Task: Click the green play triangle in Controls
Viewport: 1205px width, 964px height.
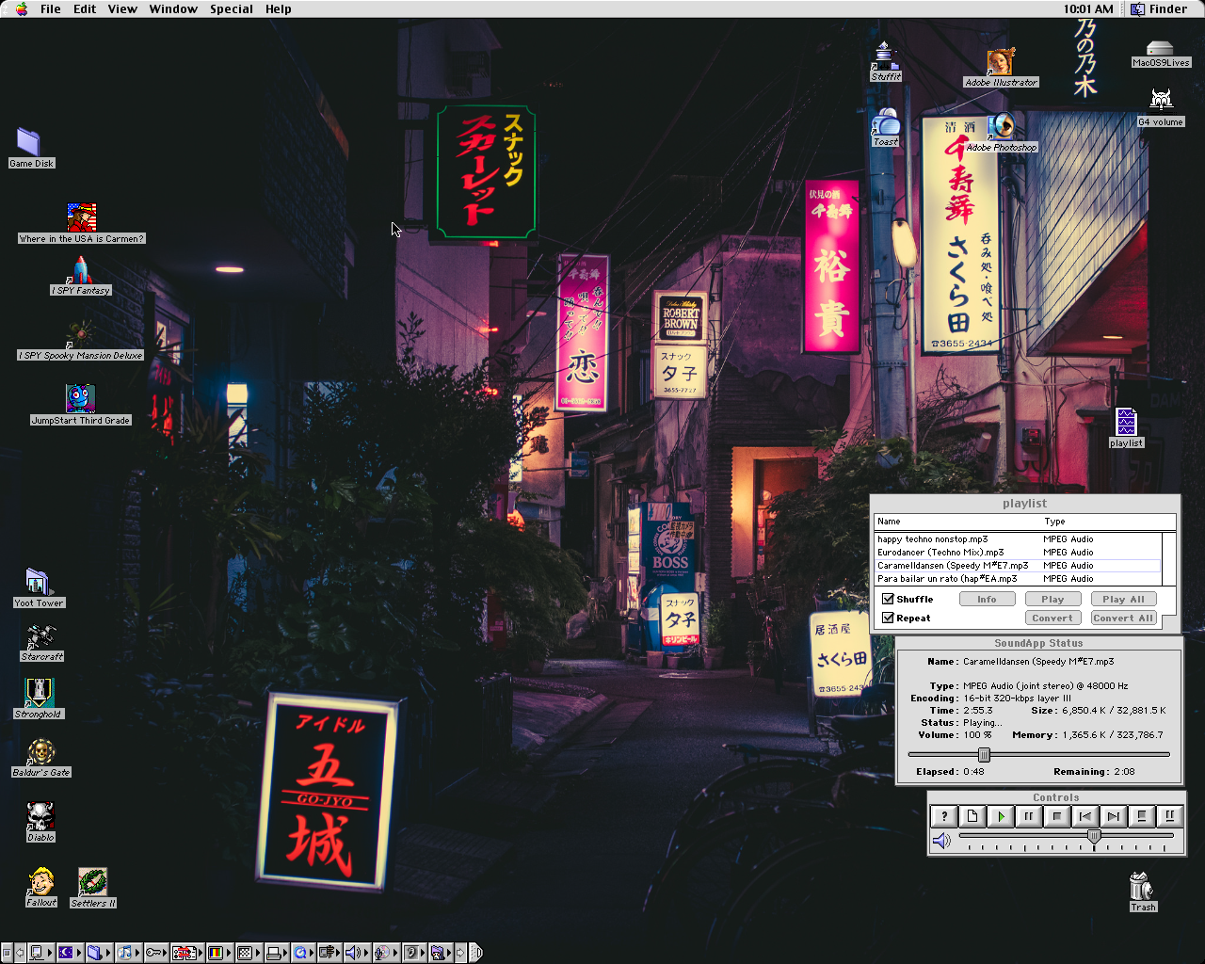Action: [1001, 816]
